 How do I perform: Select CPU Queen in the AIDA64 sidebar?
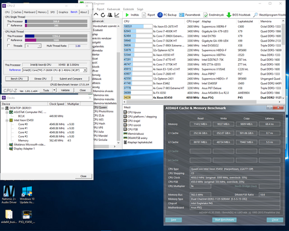100,107
